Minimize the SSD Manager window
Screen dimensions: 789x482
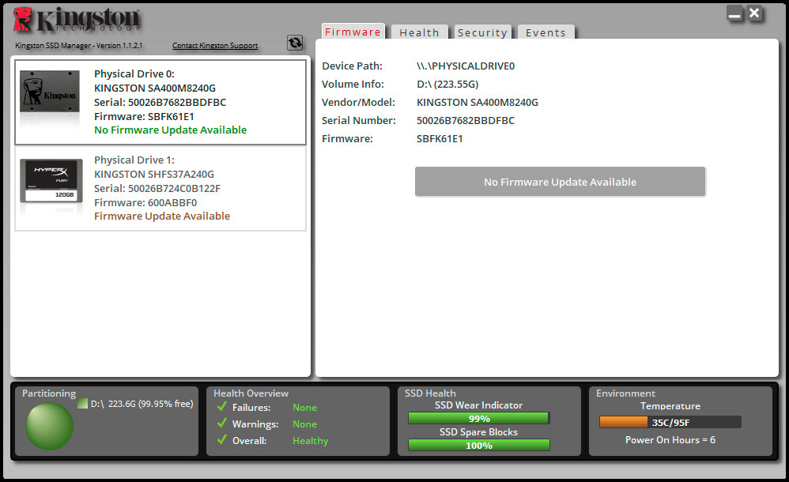point(734,13)
